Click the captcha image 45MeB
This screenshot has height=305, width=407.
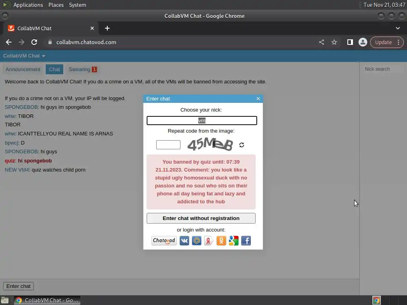click(x=210, y=144)
